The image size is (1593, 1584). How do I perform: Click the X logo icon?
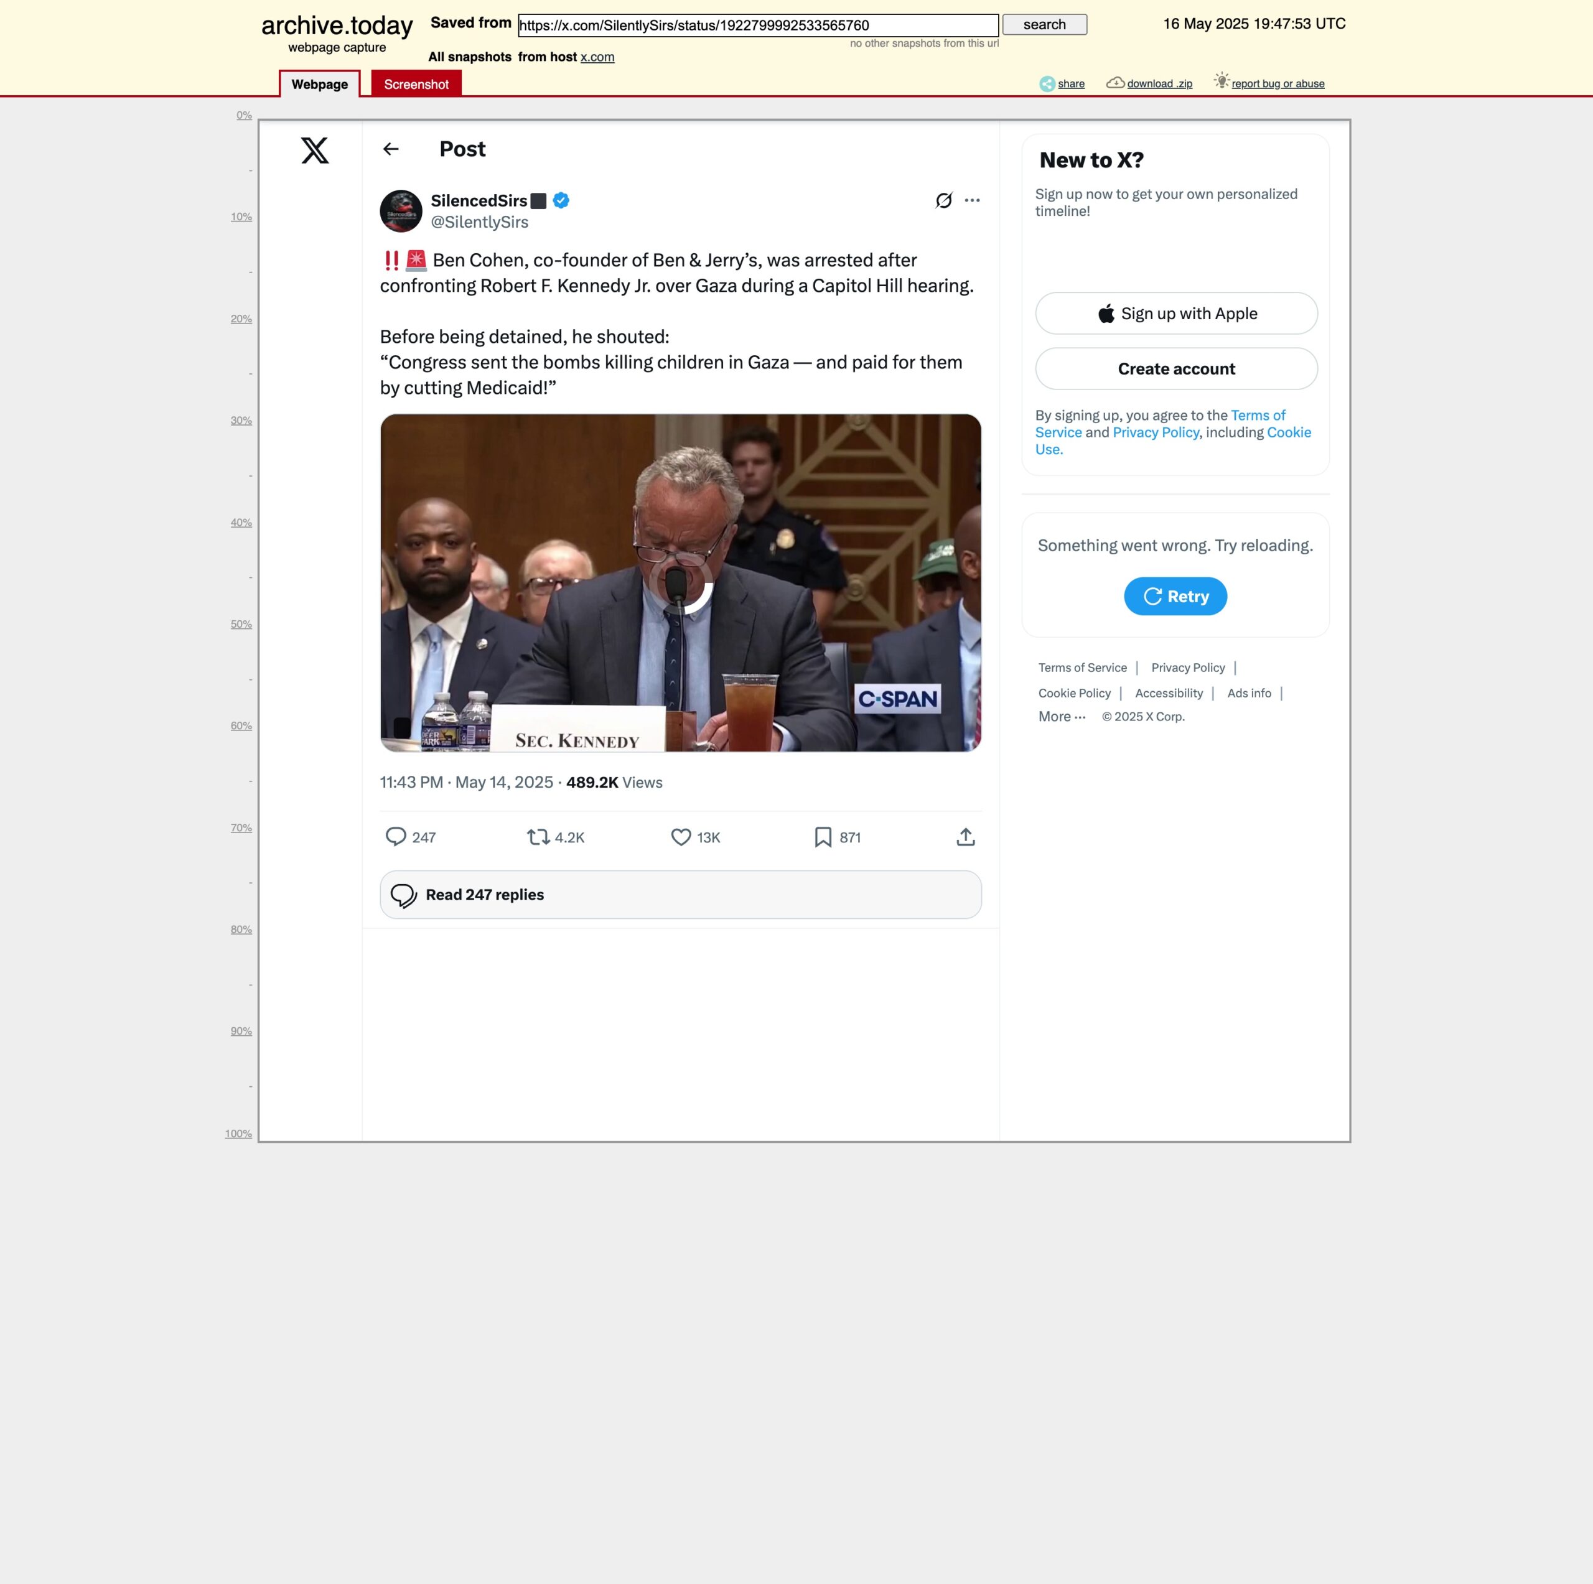(314, 150)
